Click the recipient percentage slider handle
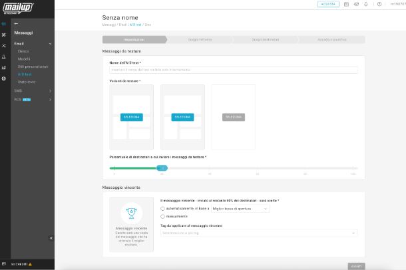The image size is (406, 270). [x=162, y=168]
